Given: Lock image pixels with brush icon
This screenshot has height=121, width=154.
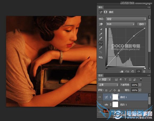Looking at the screenshot, I should [x=110, y=90].
